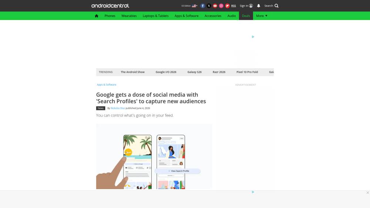Image resolution: width=370 pixels, height=208 pixels.
Task: Open trending topic Razr 2026
Action: 219,72
